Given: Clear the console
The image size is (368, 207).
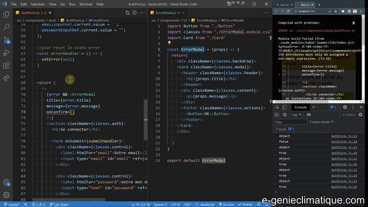Looking at the screenshot, I should click(285, 115).
